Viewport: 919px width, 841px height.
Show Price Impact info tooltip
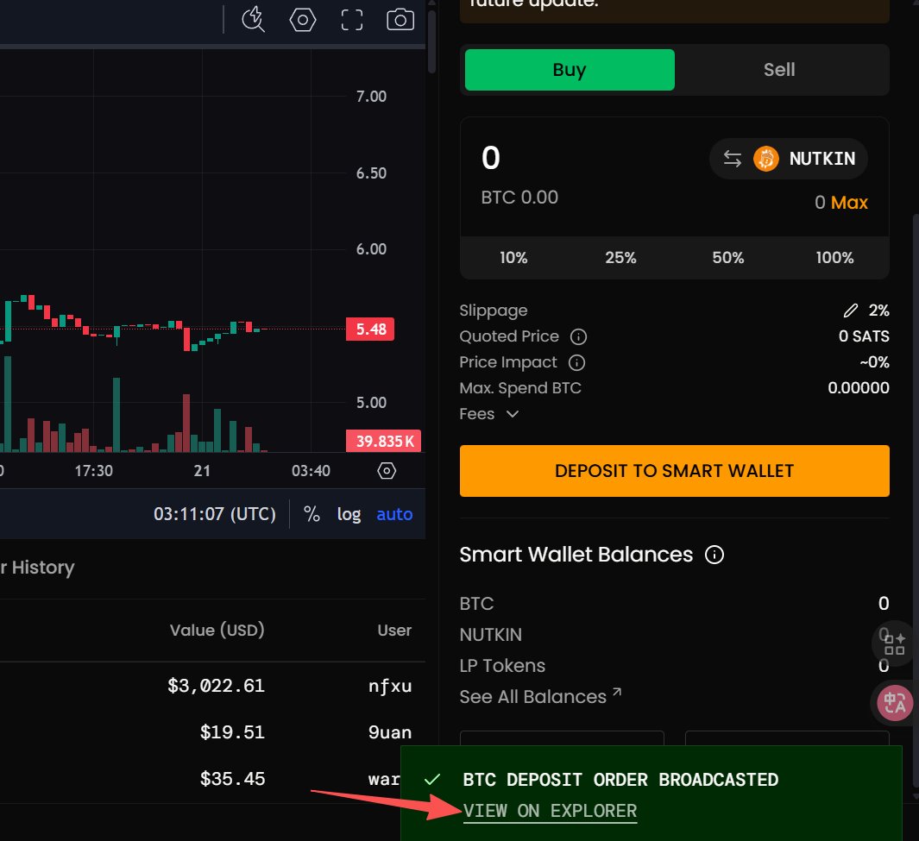[x=577, y=362]
